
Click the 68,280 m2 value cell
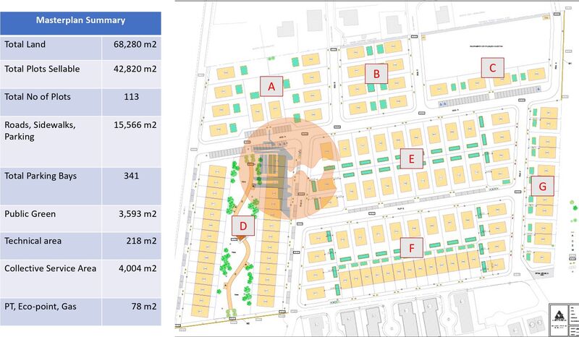(135, 45)
